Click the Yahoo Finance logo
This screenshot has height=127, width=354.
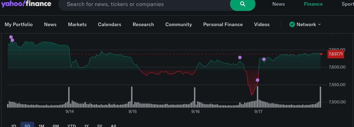tap(26, 4)
